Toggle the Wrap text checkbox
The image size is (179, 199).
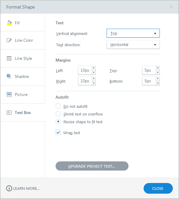pos(58,133)
